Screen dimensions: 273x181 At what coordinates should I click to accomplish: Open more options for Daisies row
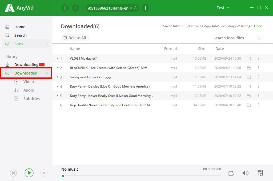258,86
